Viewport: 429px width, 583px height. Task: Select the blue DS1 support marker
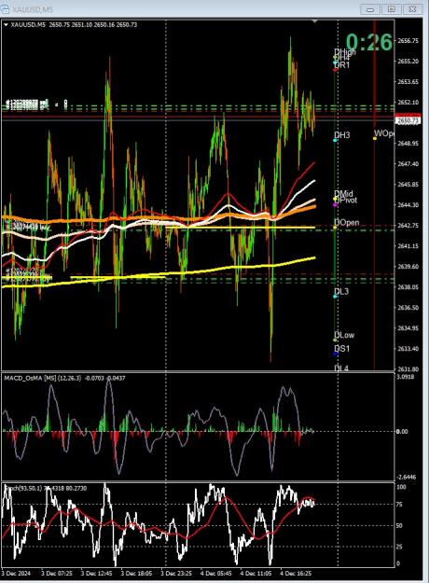335,354
